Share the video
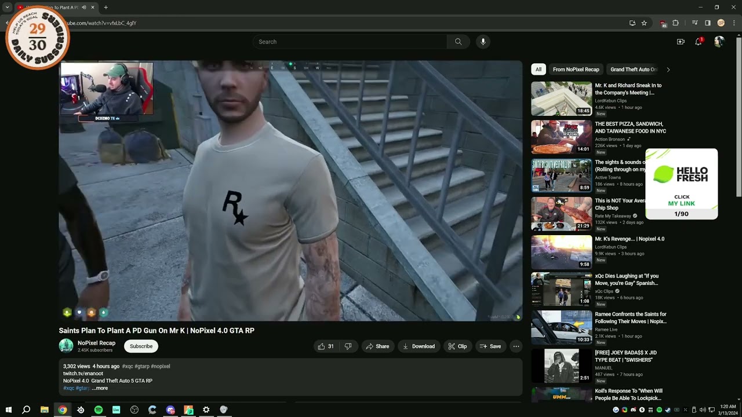 tap(377, 346)
